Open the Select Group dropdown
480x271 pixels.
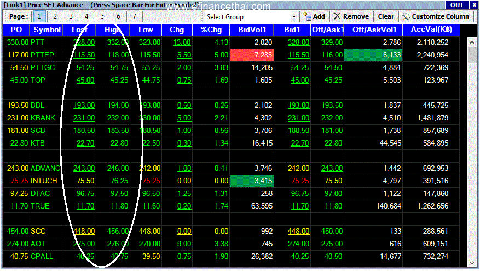tap(294, 16)
